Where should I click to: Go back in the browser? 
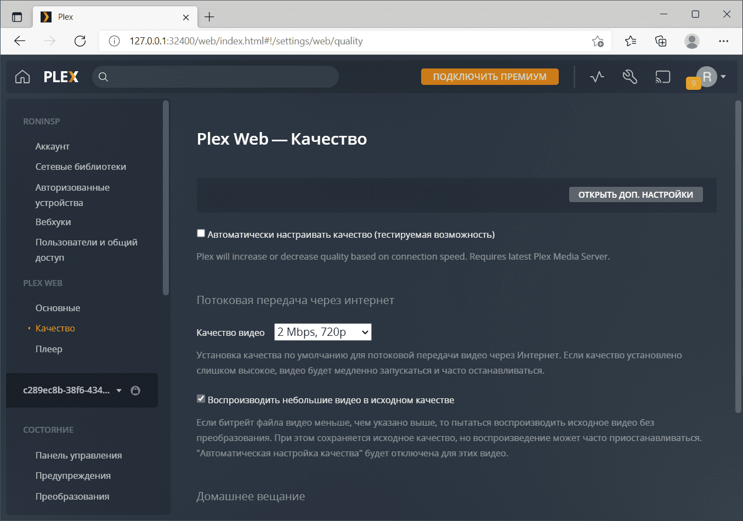[x=20, y=41]
